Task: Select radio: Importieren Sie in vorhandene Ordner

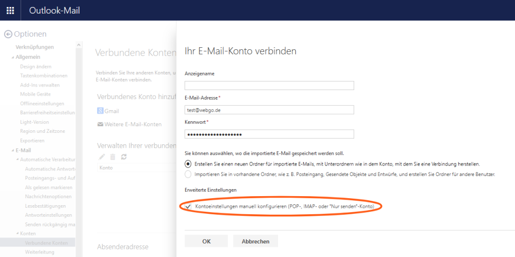Action: coord(188,175)
